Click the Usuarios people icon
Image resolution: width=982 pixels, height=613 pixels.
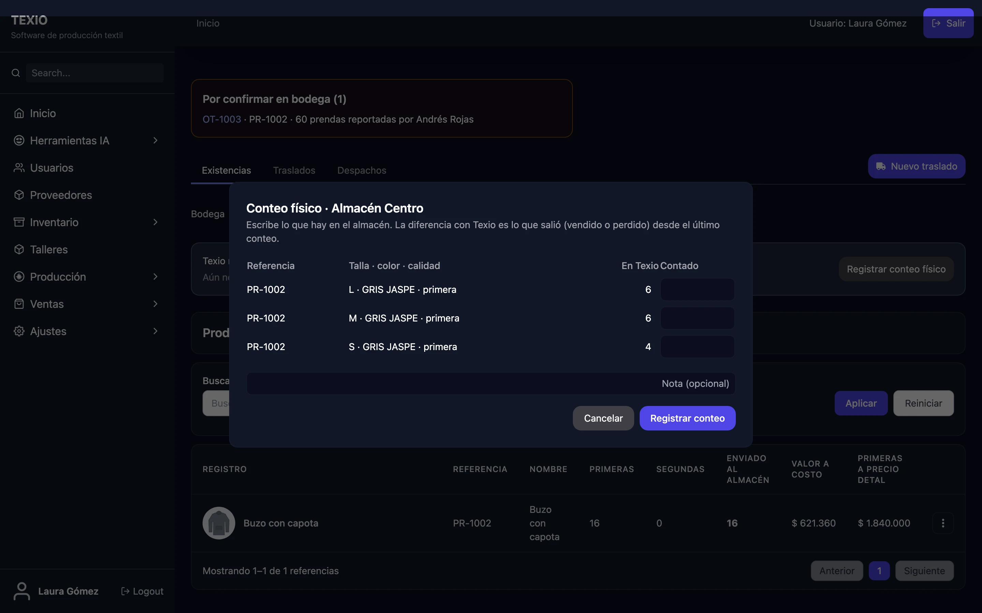click(x=19, y=168)
